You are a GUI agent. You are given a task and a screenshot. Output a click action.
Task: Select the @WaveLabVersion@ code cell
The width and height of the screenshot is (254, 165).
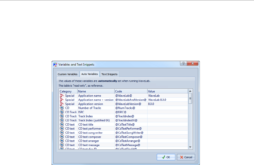(131, 104)
